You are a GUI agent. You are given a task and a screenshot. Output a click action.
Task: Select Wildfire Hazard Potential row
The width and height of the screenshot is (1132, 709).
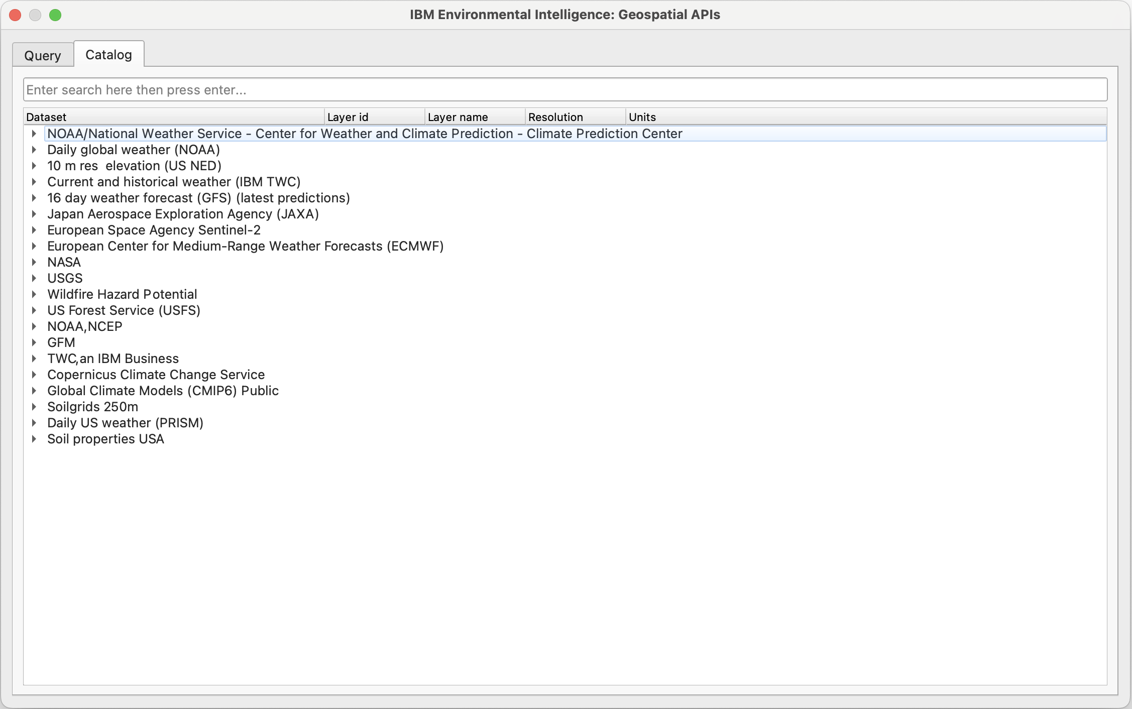tap(122, 294)
